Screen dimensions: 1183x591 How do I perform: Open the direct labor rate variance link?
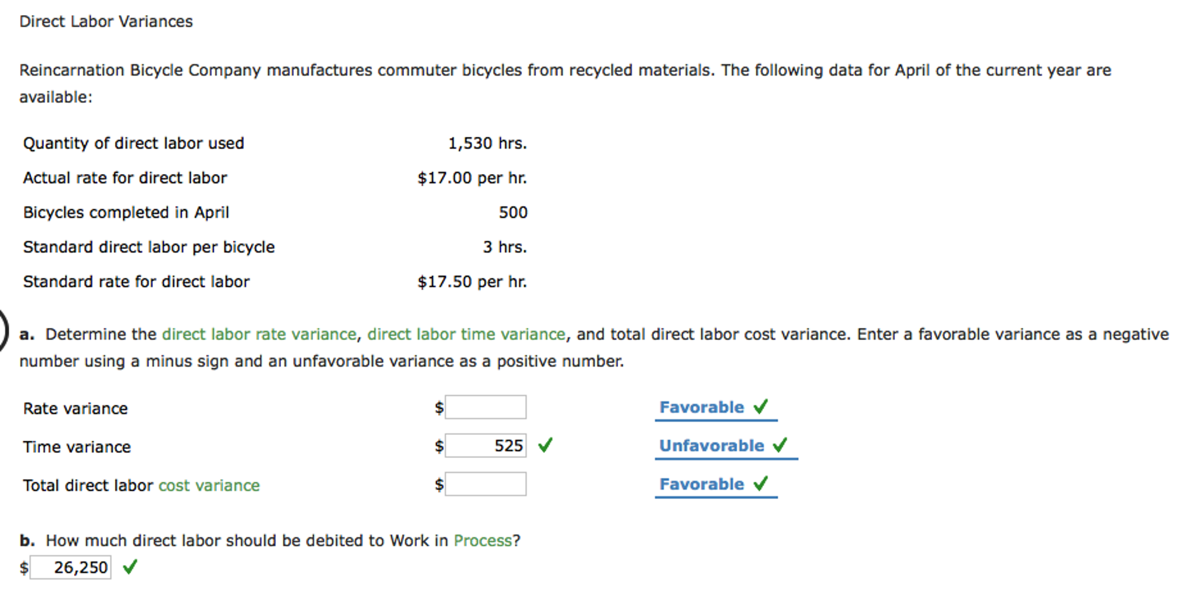pos(259,334)
